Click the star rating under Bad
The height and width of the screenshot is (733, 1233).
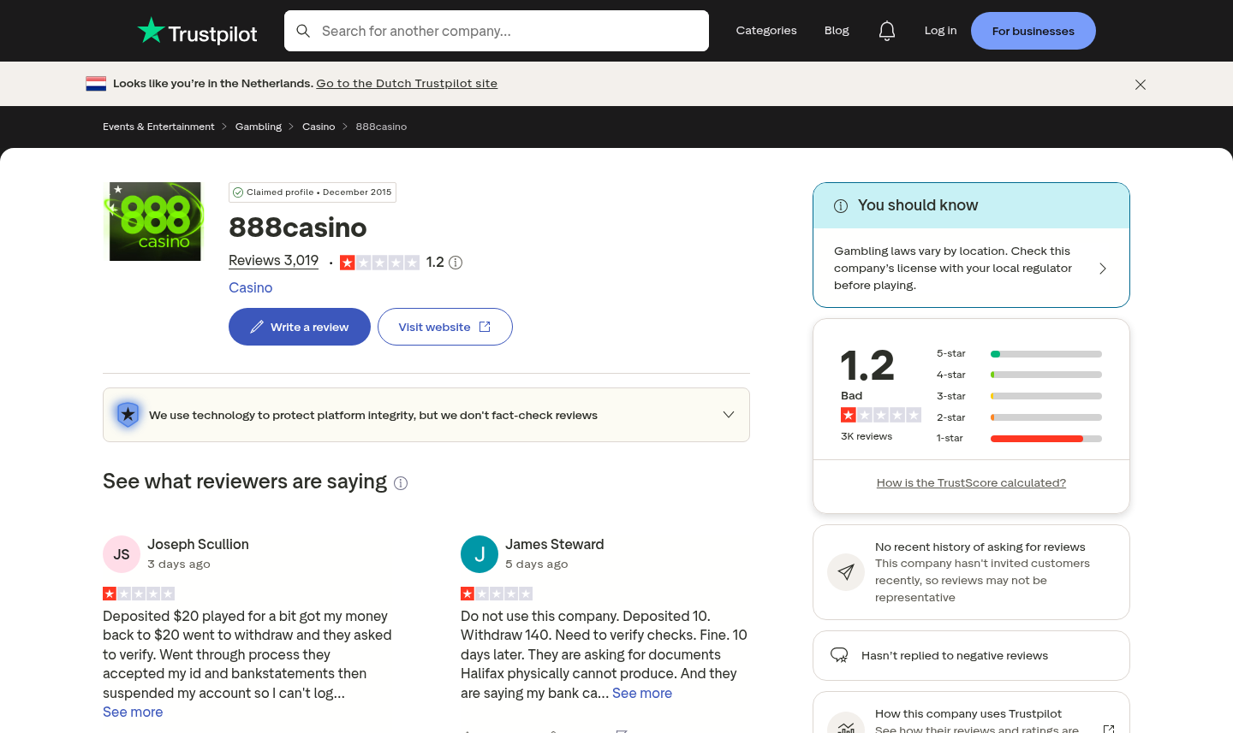[x=881, y=415]
